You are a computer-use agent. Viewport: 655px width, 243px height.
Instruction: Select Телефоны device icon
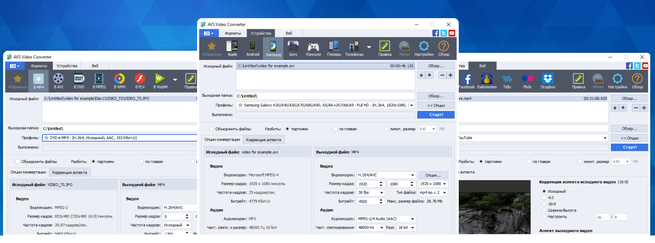tap(354, 49)
